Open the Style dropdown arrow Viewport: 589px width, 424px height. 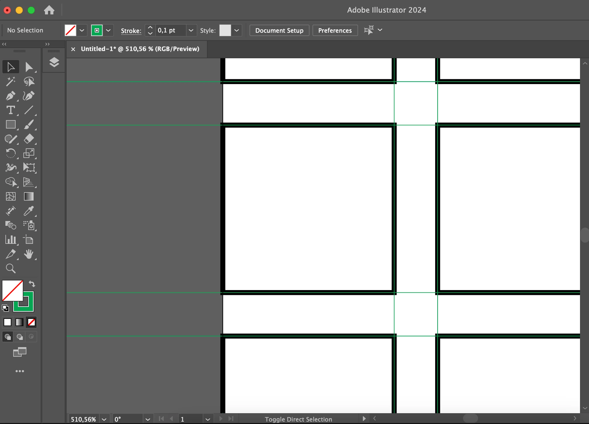(x=237, y=30)
